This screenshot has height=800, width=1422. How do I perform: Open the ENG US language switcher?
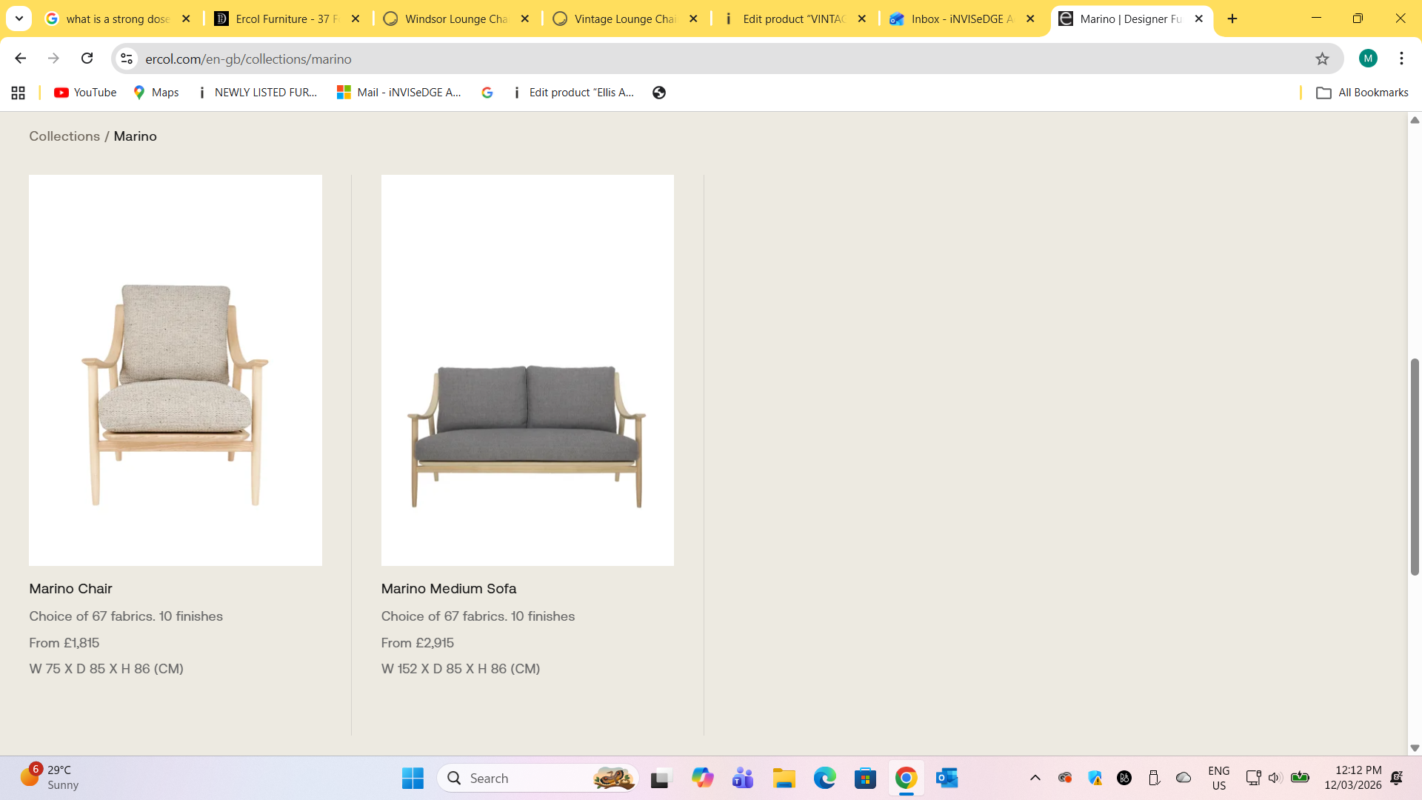1219,778
